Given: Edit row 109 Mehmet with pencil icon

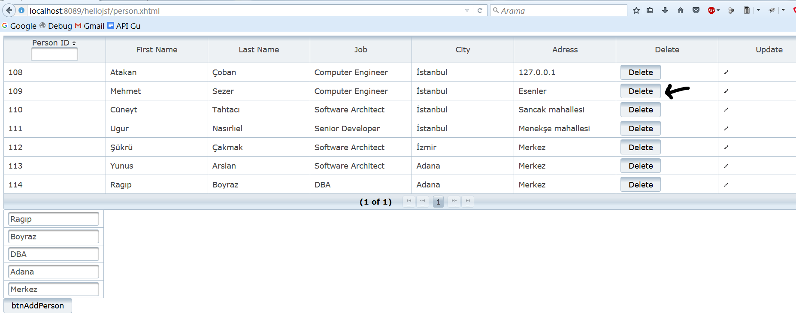Looking at the screenshot, I should [726, 91].
